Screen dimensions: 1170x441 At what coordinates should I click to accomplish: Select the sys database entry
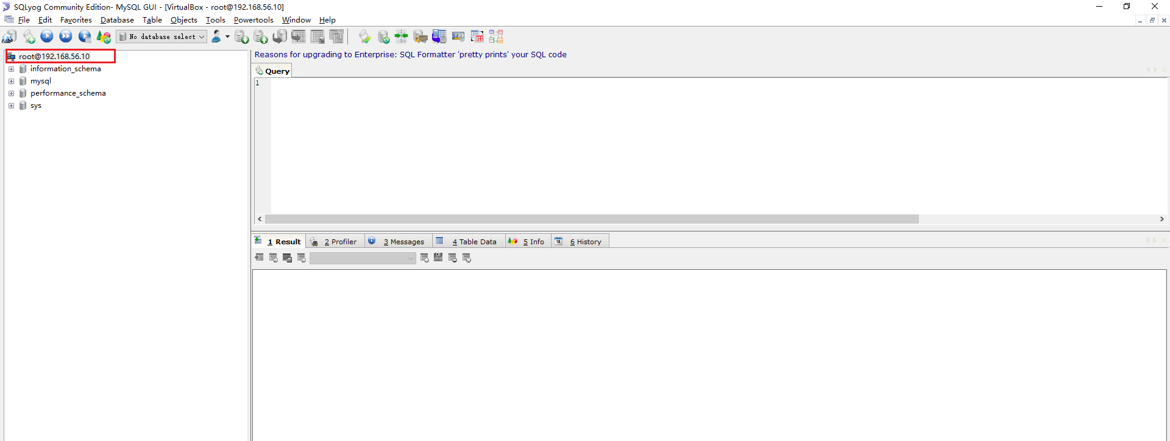pos(36,105)
